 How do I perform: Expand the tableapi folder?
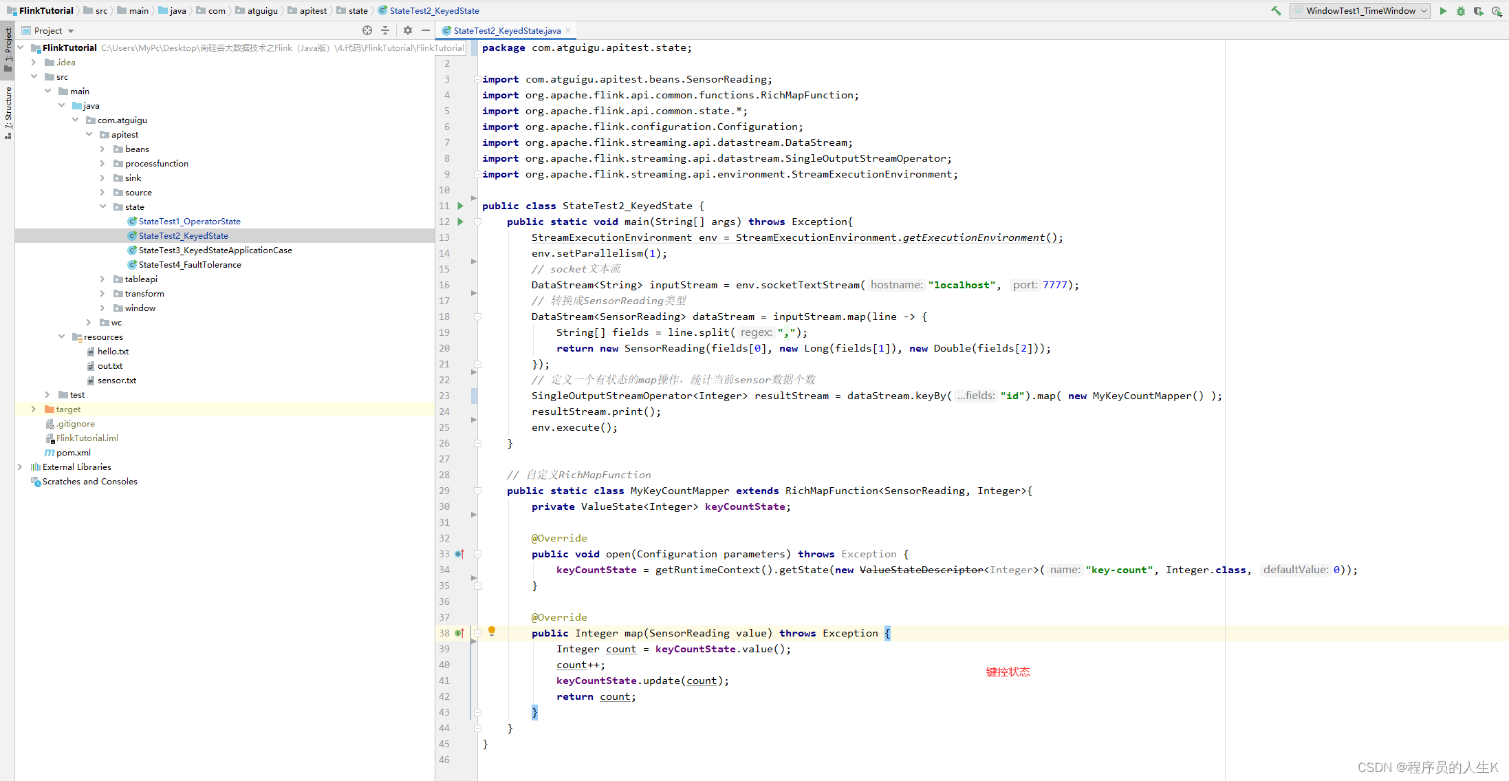point(102,279)
